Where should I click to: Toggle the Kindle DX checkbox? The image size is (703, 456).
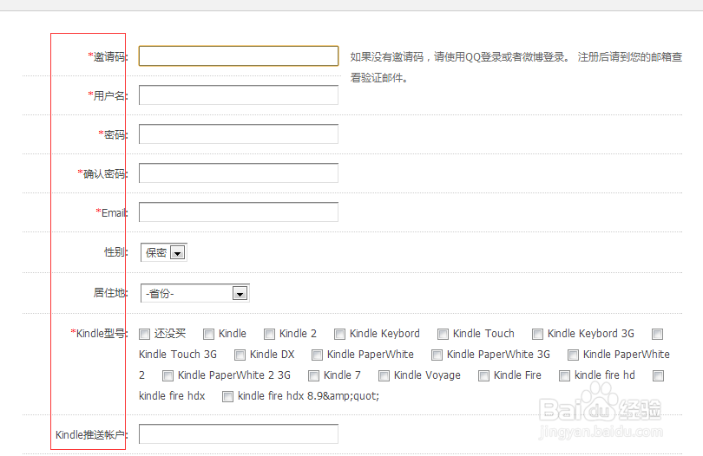coord(240,355)
